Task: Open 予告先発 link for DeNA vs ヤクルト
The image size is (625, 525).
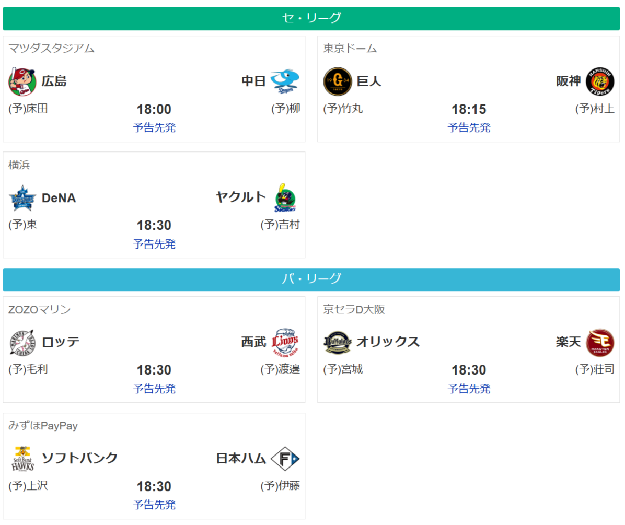Action: [154, 244]
